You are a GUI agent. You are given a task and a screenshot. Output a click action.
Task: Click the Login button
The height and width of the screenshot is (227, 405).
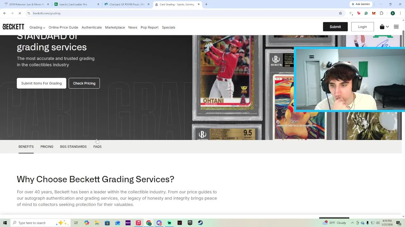[363, 27]
